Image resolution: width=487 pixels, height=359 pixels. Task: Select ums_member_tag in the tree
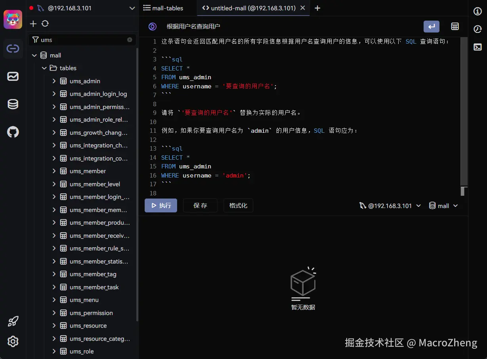click(x=93, y=274)
